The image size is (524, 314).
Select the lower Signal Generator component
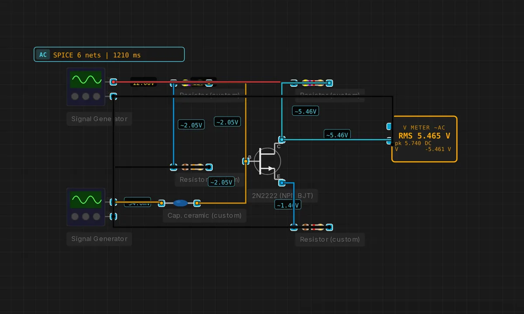click(x=86, y=207)
